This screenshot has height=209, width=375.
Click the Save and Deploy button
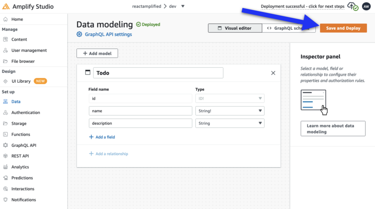click(343, 28)
